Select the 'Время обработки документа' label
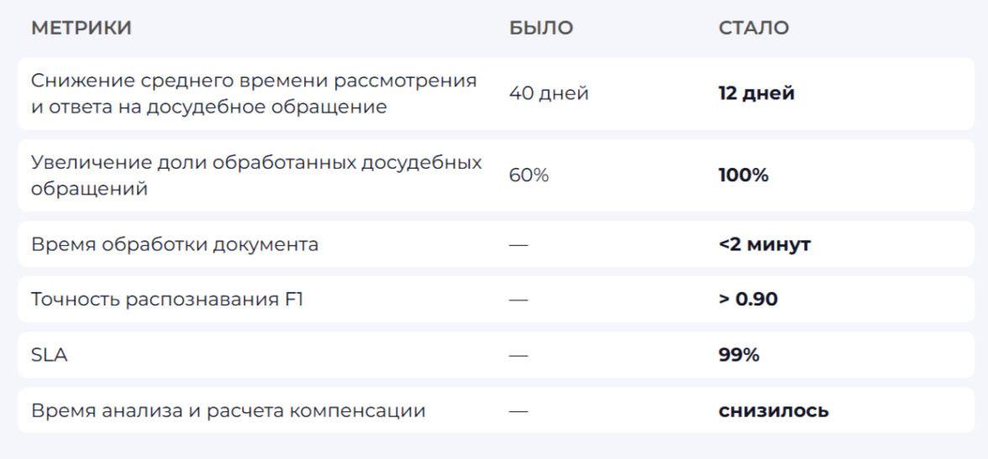 (175, 244)
